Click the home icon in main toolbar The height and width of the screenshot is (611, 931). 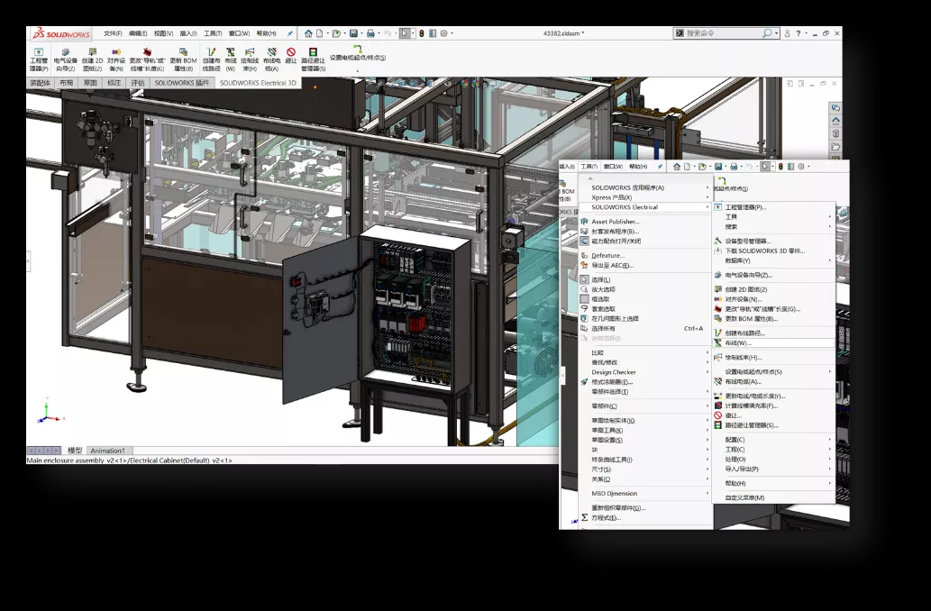[x=308, y=33]
